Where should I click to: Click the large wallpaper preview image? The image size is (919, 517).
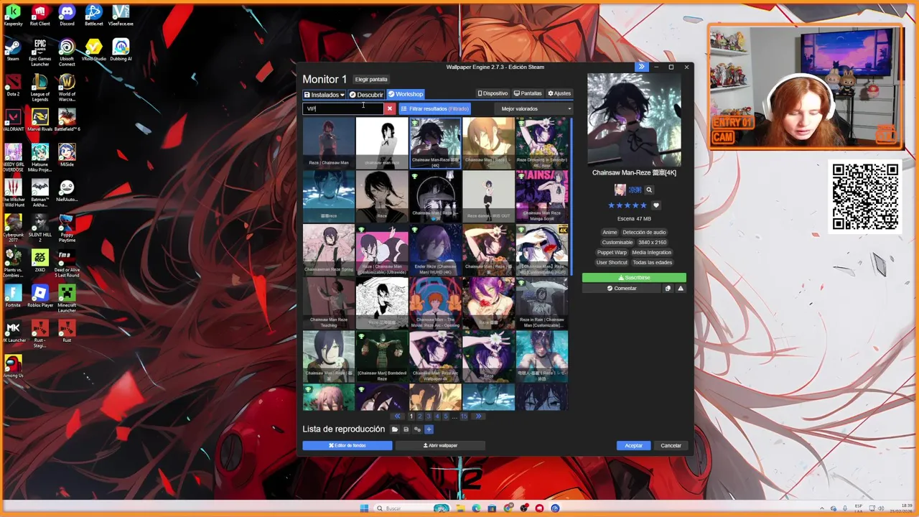tap(634, 119)
